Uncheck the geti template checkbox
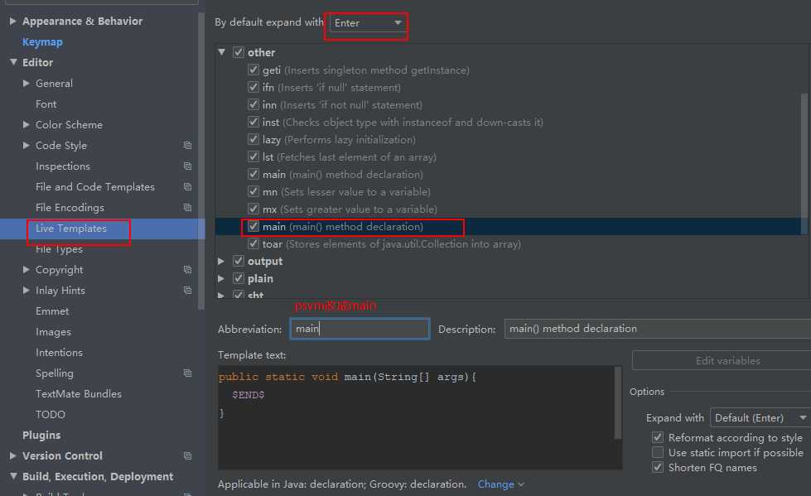 (253, 70)
